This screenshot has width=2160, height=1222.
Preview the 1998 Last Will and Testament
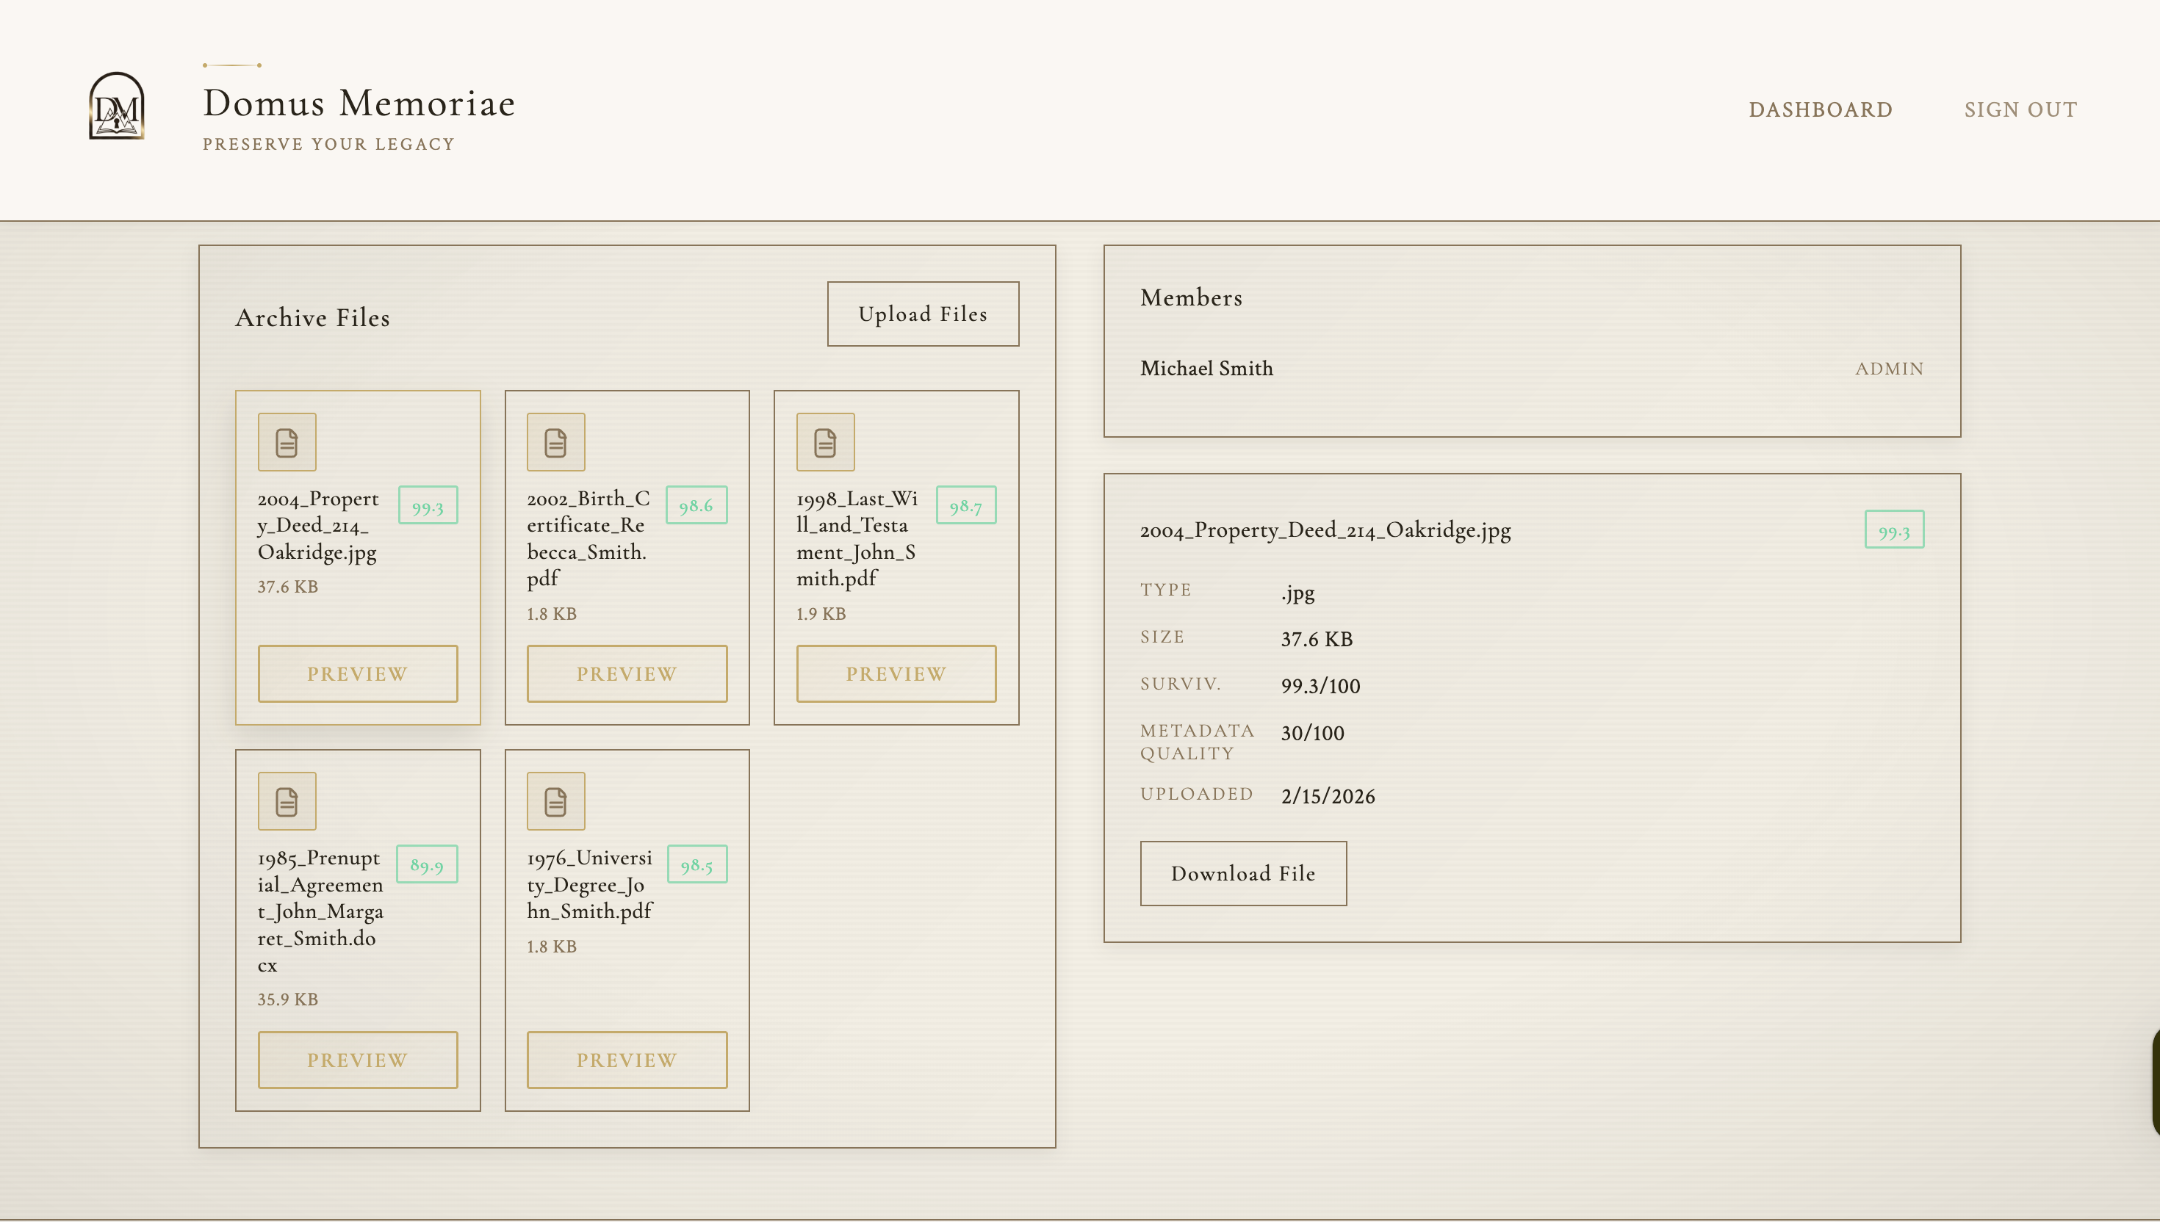pos(896,673)
